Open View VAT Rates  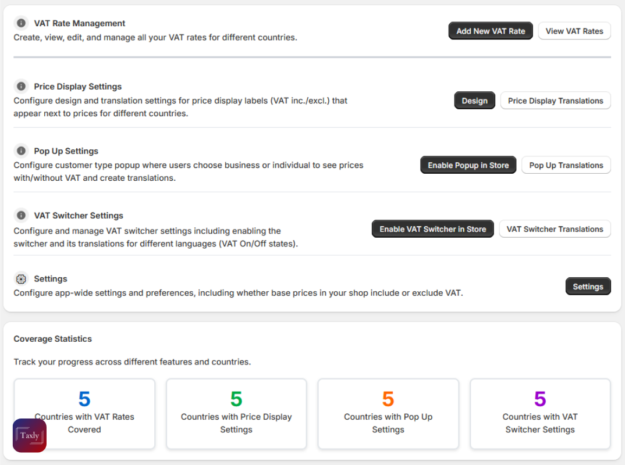click(574, 30)
